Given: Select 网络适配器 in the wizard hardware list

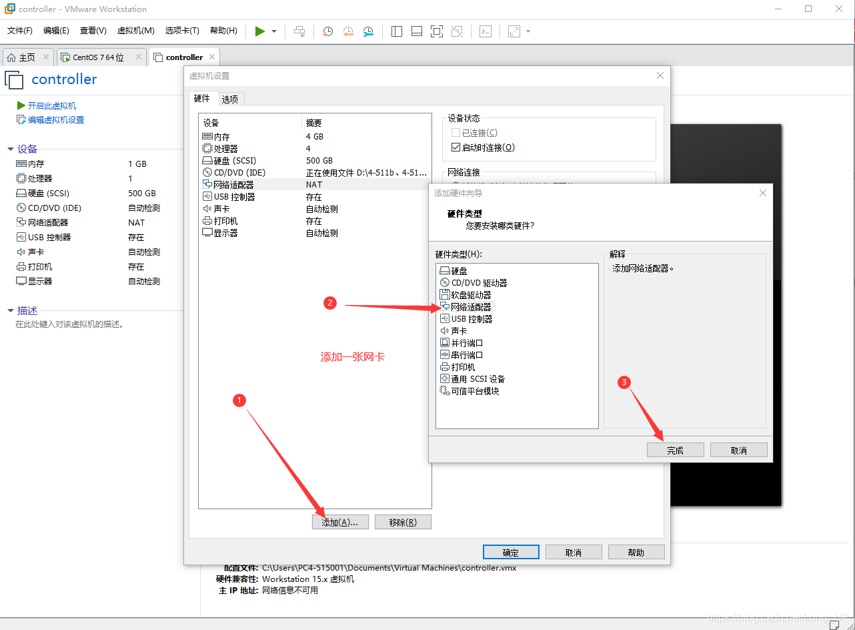Looking at the screenshot, I should click(x=466, y=307).
